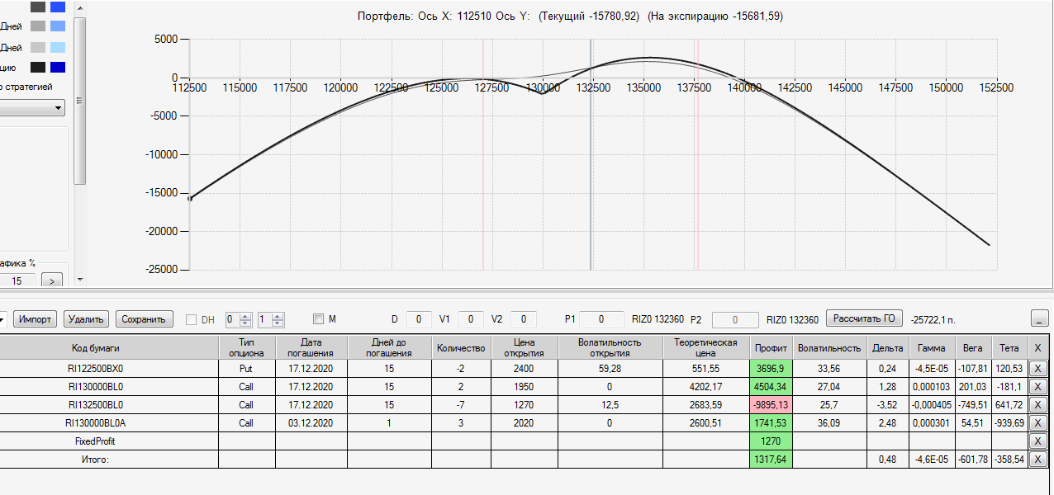Click the opening volatility cell 59,28
Screen dimensions: 1054x495
pyautogui.click(x=610, y=369)
